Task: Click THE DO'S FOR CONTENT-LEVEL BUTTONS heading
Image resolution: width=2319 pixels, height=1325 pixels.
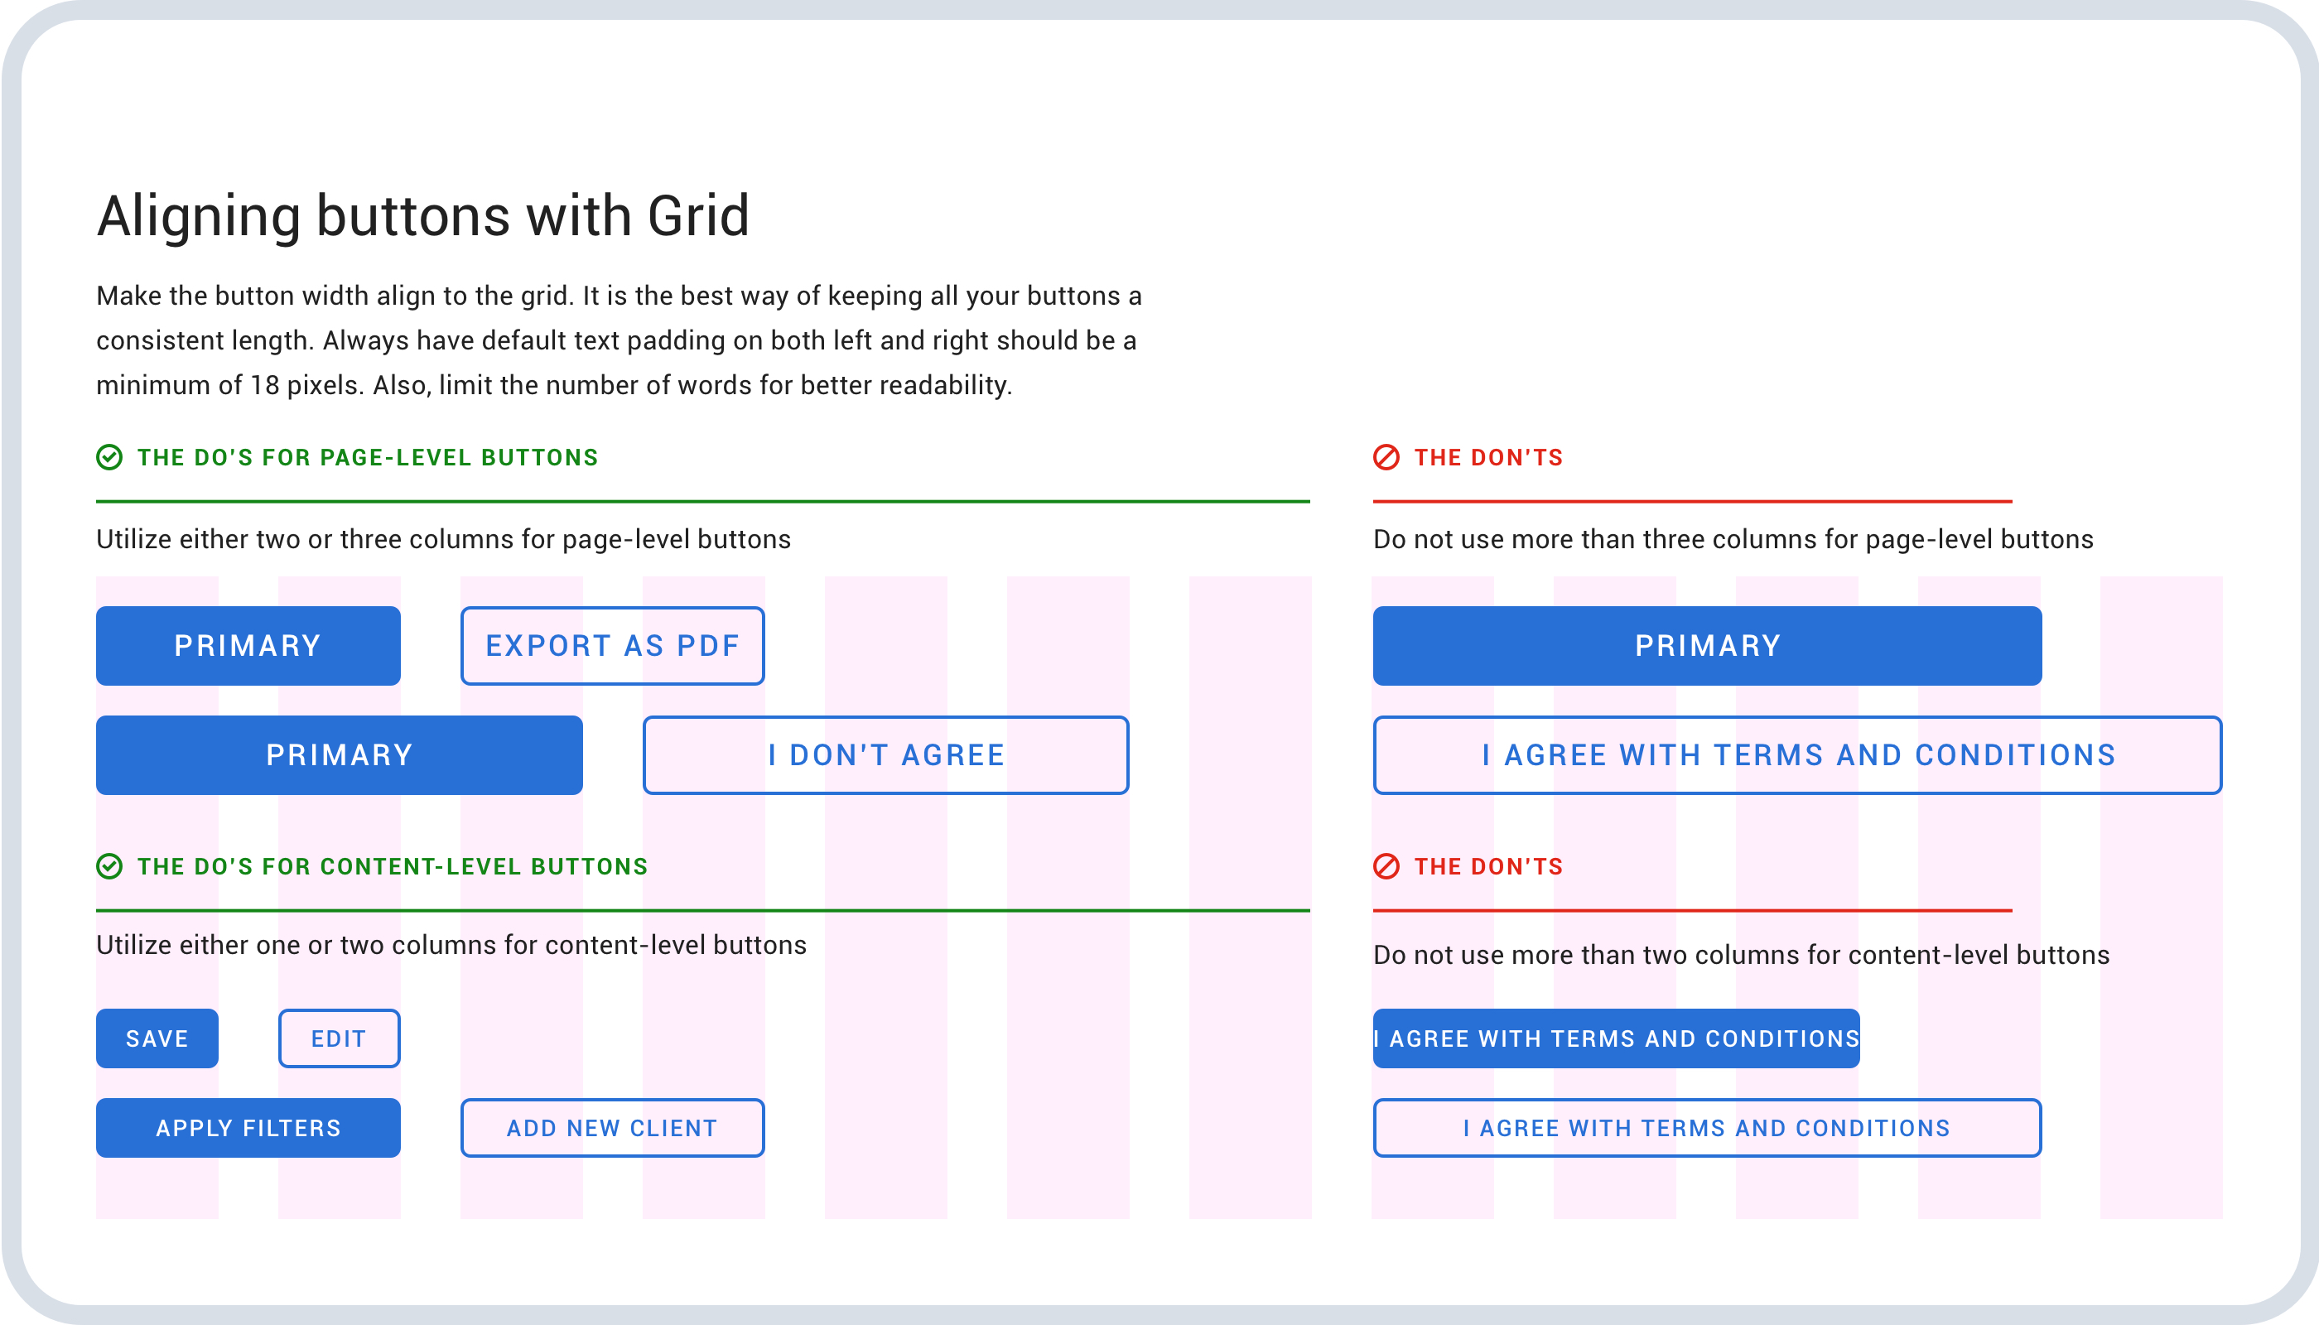Action: [393, 867]
